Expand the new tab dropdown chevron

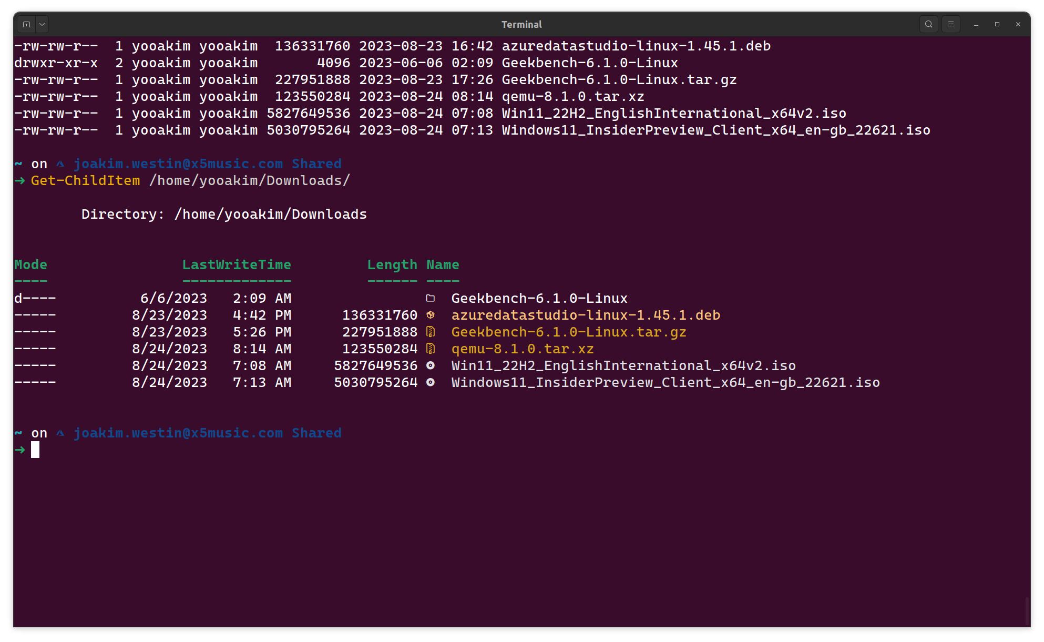42,24
